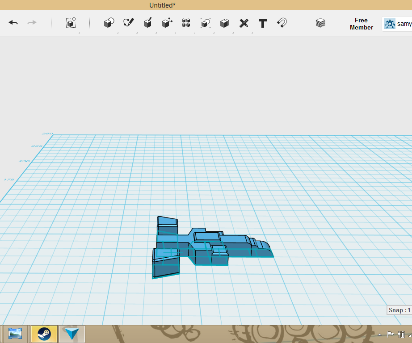This screenshot has width=412, height=343.
Task: Select the Transform tool
Action: pos(70,23)
